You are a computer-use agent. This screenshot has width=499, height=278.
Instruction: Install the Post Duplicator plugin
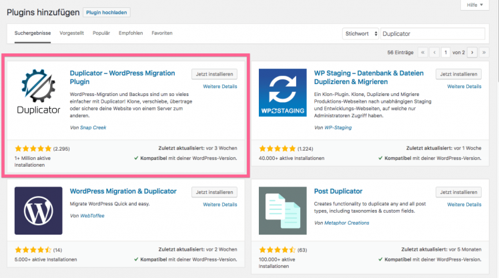tap(458, 192)
